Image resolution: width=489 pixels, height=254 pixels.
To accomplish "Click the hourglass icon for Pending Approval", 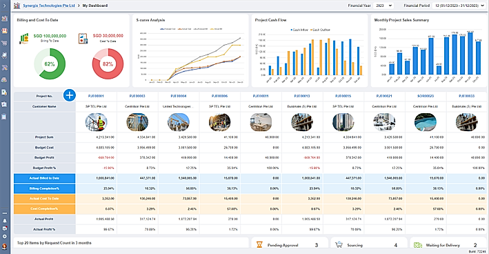I will click(x=259, y=245).
